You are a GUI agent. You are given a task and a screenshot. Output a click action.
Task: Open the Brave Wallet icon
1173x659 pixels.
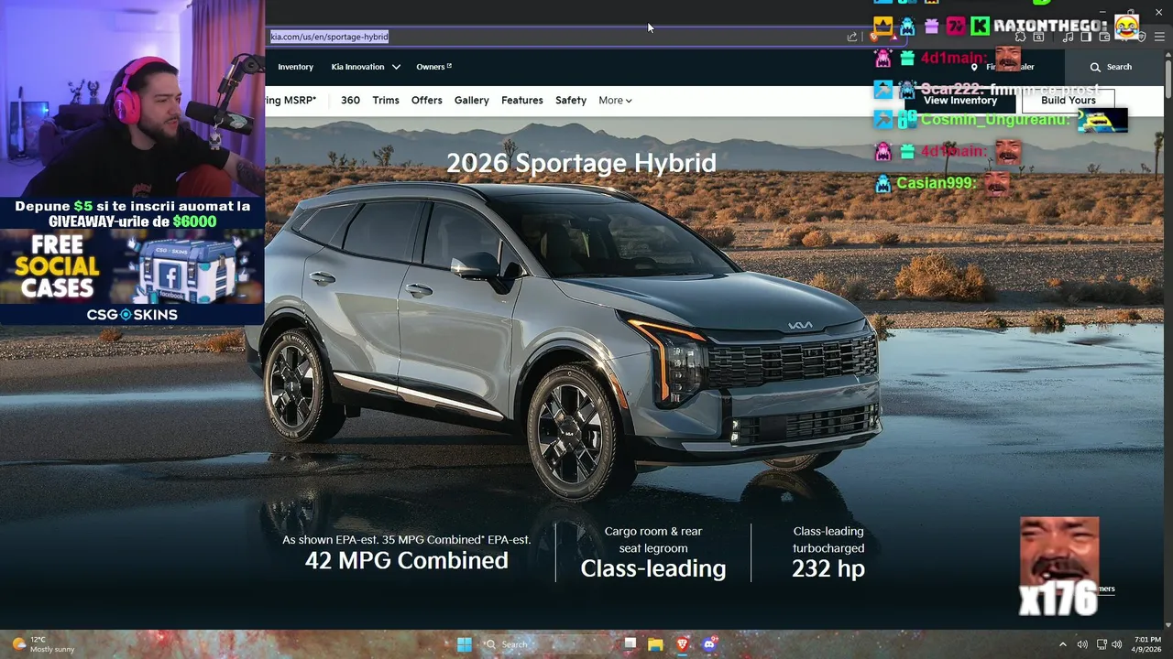point(1104,37)
